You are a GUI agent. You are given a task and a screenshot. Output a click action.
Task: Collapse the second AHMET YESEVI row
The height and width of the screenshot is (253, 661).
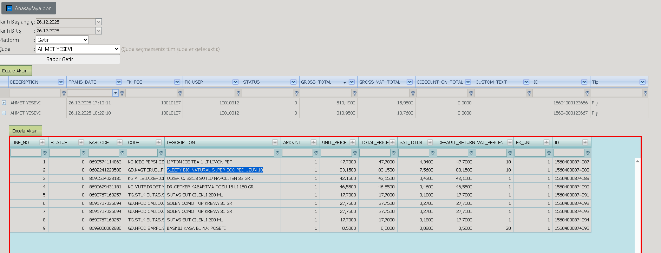tap(4, 113)
